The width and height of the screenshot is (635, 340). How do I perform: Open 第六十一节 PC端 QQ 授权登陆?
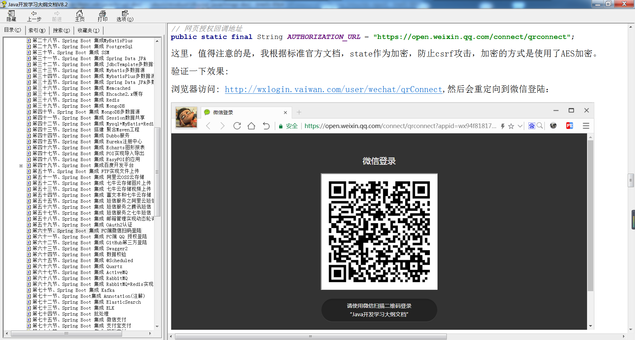[90, 237]
